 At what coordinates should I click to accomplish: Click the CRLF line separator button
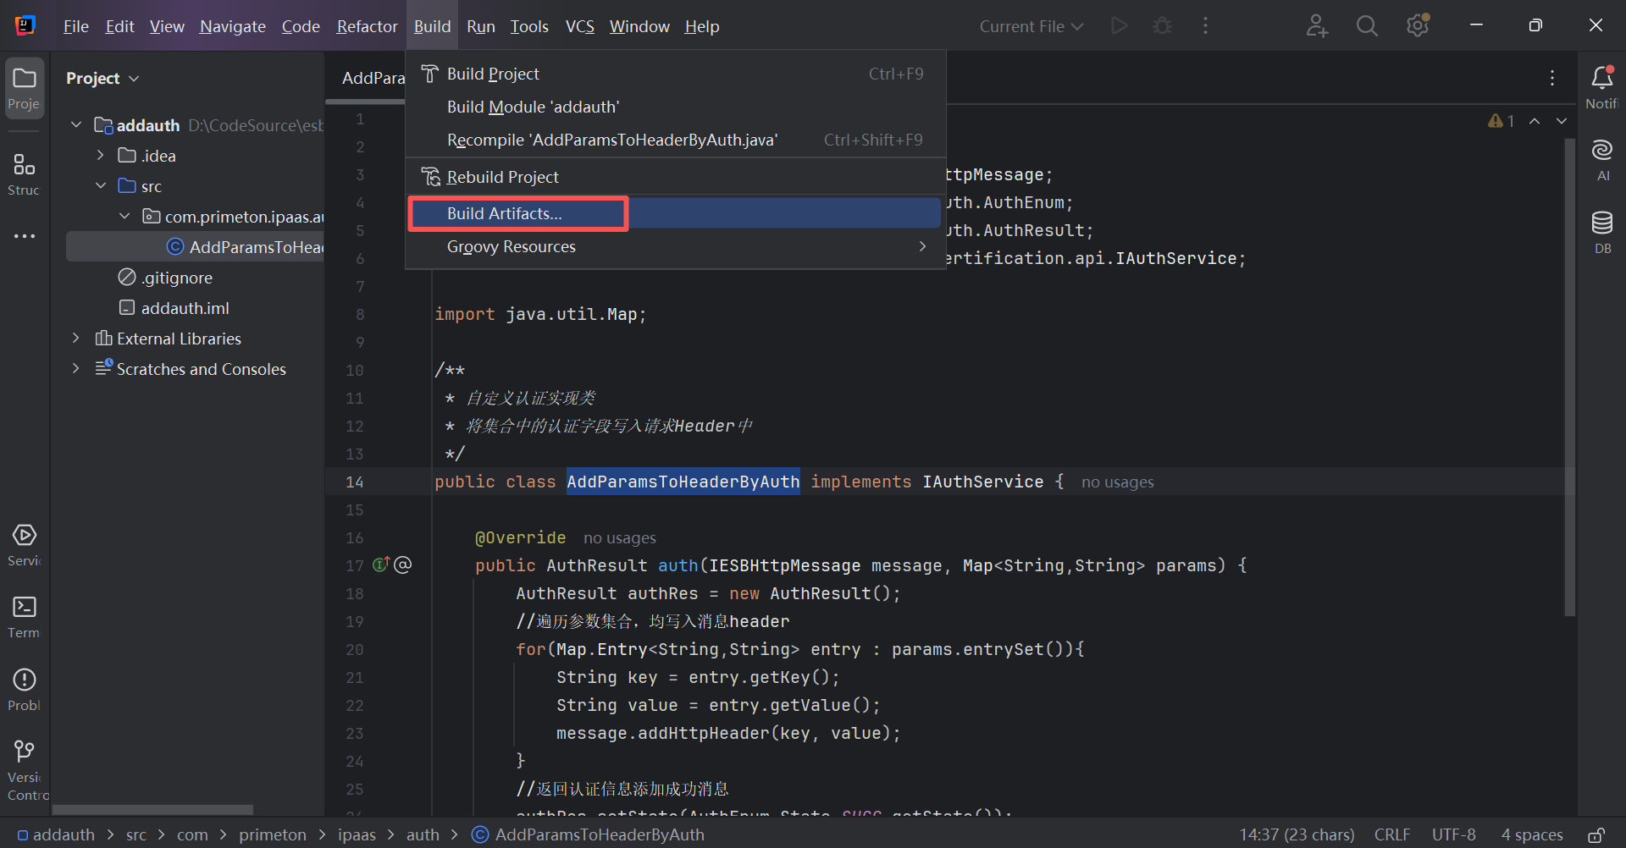pos(1391,835)
